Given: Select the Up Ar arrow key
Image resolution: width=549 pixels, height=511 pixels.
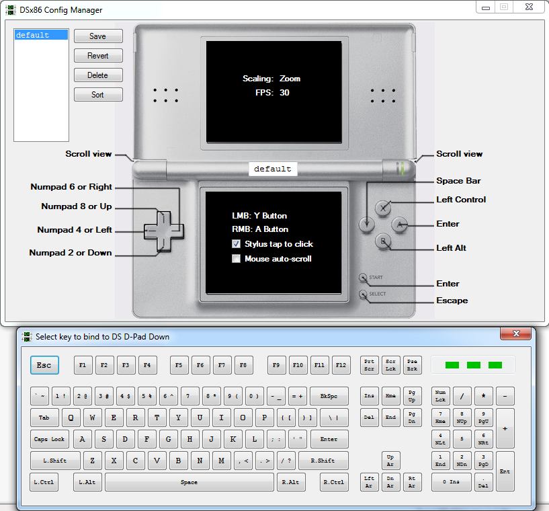Looking at the screenshot, I should 390,461.
